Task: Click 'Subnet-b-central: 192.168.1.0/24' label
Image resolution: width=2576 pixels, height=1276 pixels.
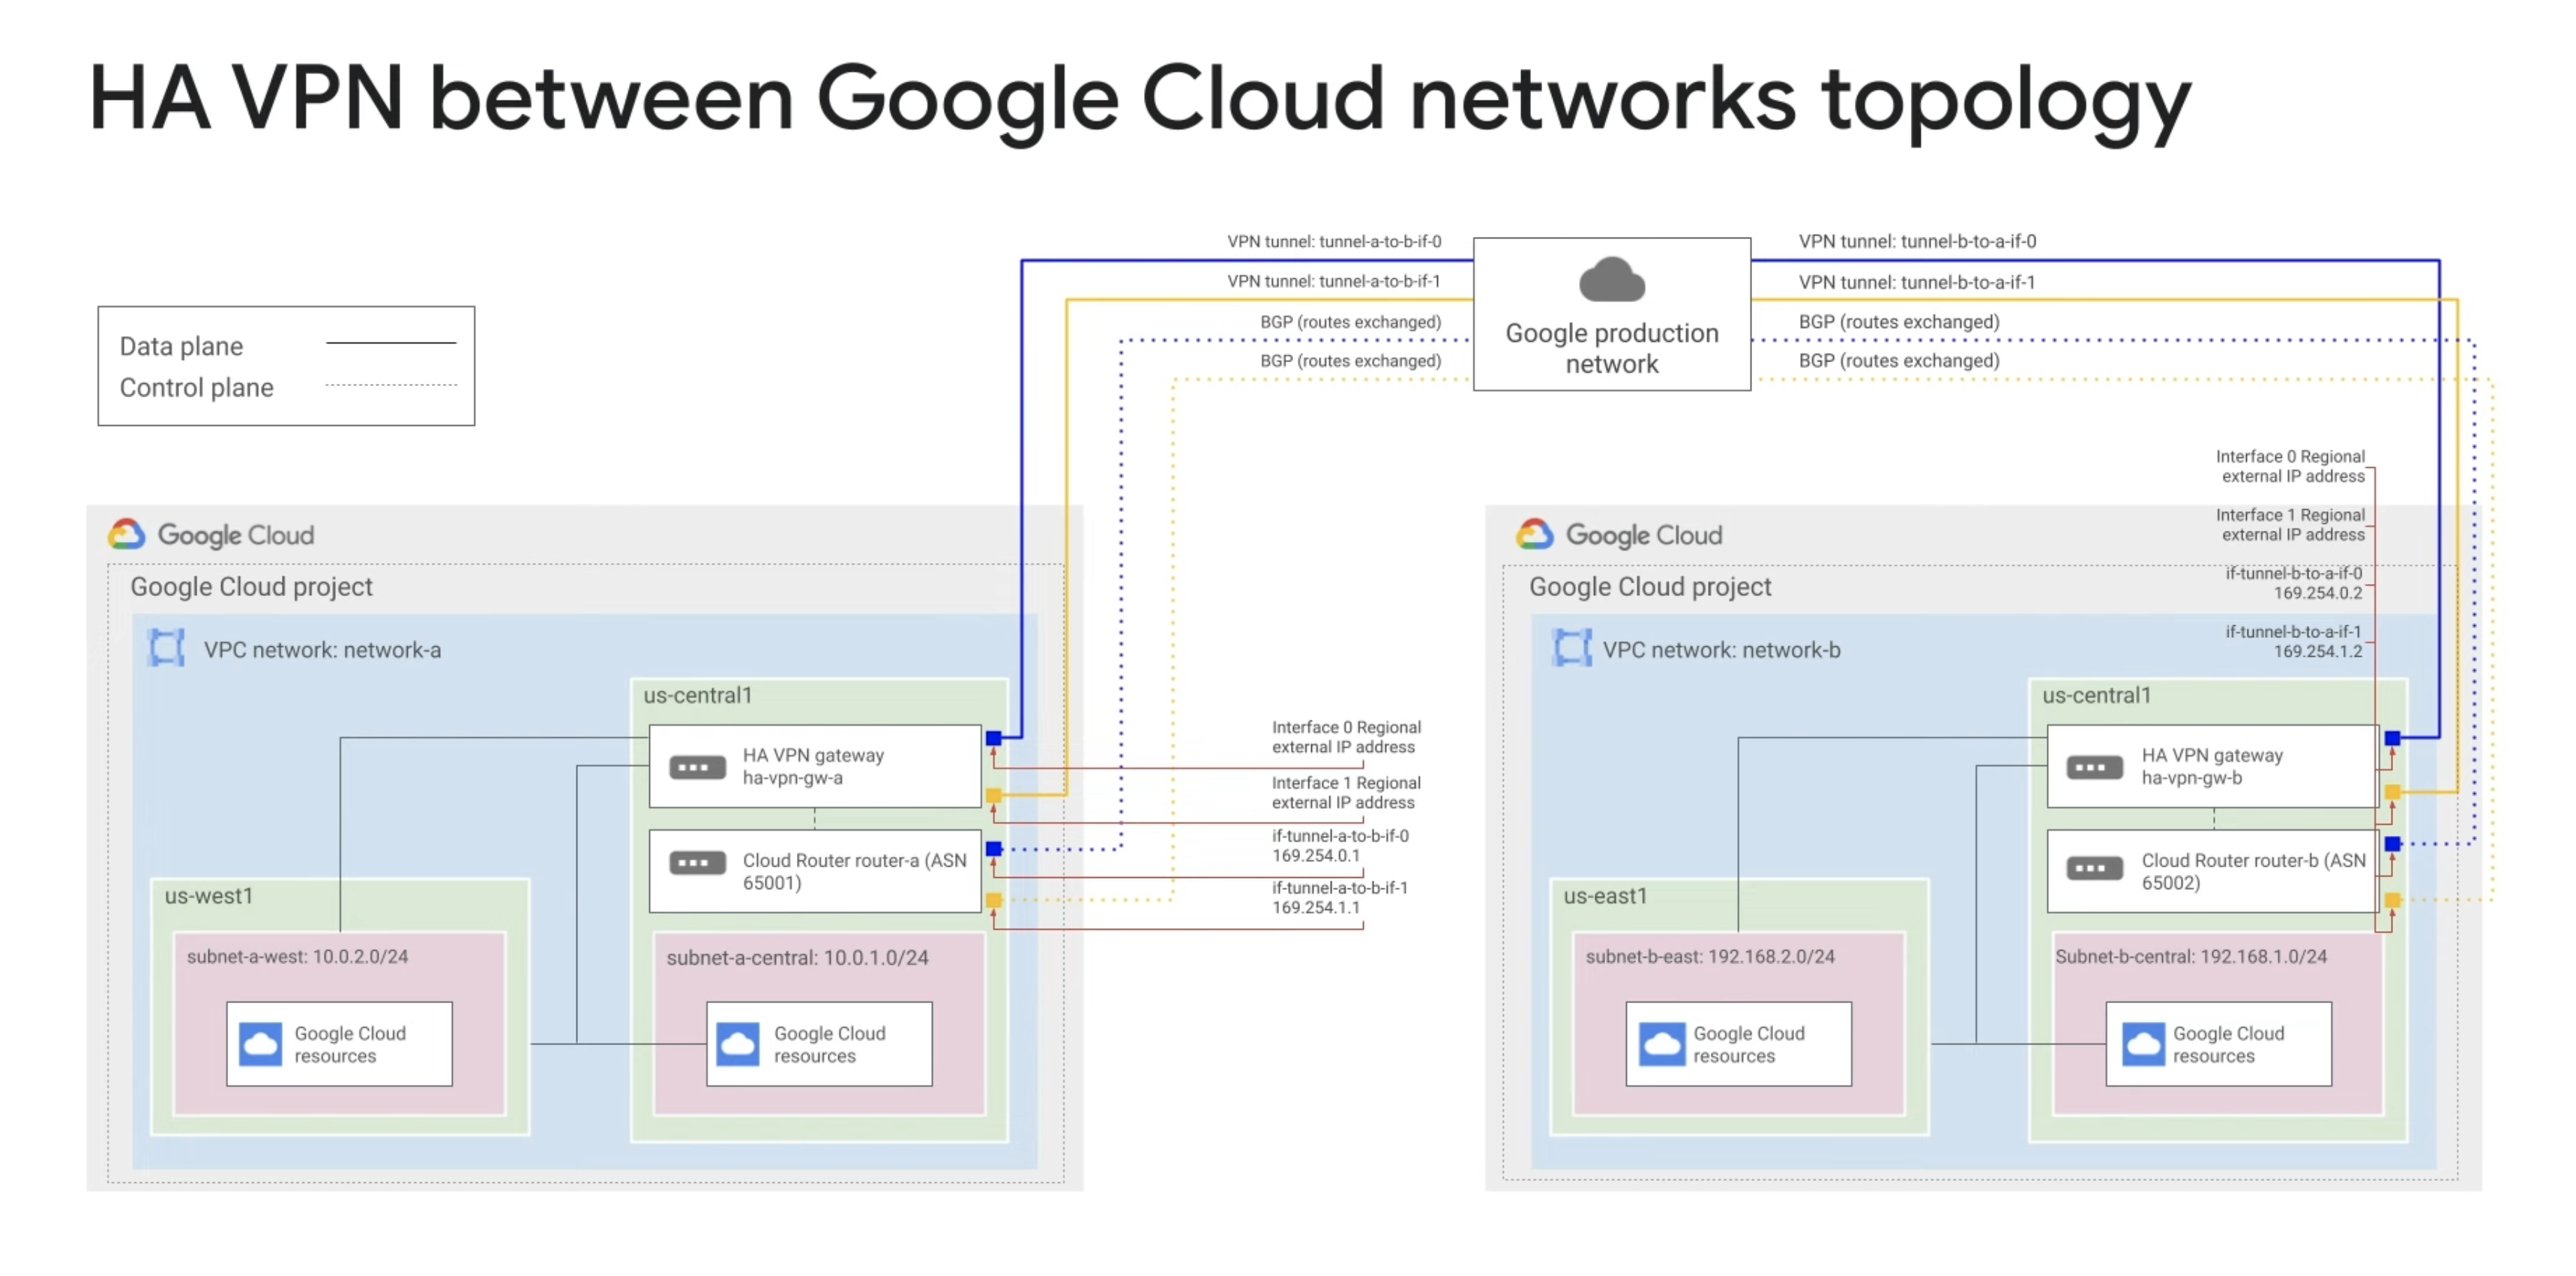Action: click(2190, 956)
